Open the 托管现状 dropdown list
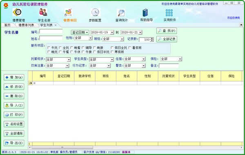The width and height of the screenshot is (245, 155). click(x=69, y=59)
